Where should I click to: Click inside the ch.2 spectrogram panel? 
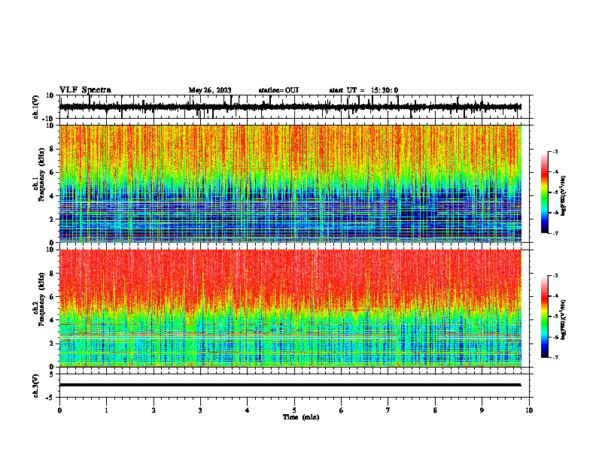click(x=290, y=308)
